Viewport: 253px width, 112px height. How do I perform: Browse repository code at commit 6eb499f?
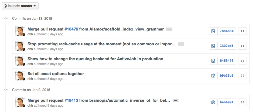pos(242,103)
